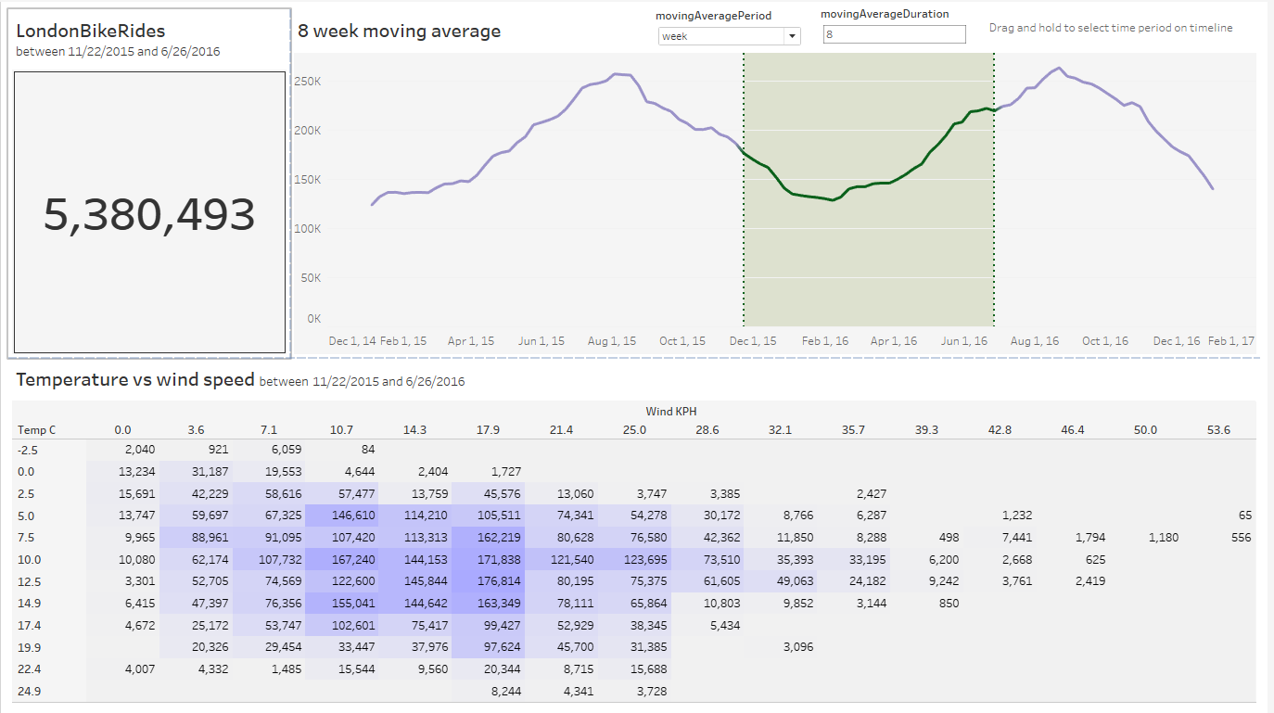Click the movingAverageDuration input field
The height and width of the screenshot is (713, 1274).
click(894, 34)
